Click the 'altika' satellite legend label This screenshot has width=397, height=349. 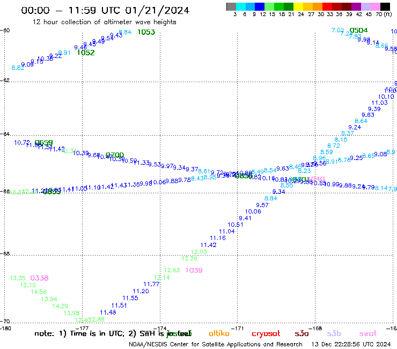[x=219, y=333]
